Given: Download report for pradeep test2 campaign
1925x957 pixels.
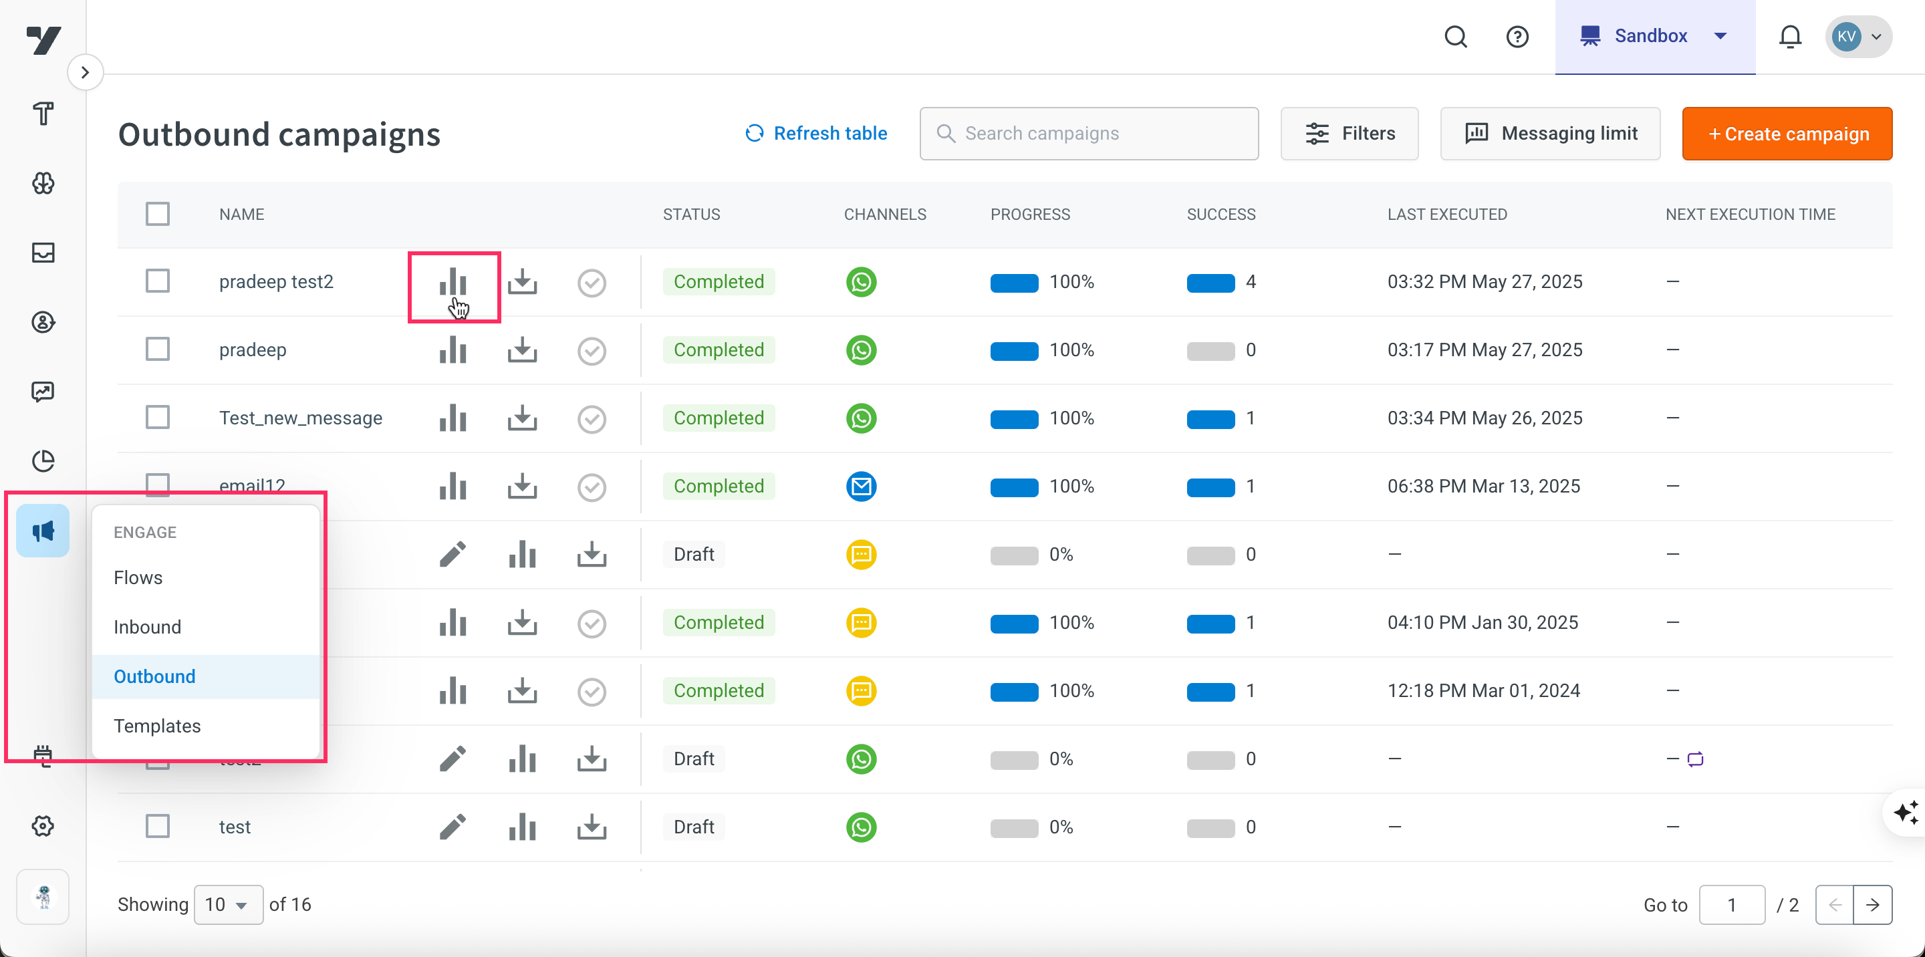Looking at the screenshot, I should click(522, 281).
